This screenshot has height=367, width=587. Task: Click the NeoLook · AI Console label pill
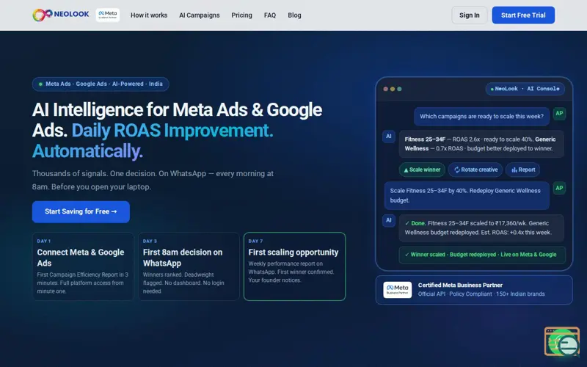(x=525, y=89)
